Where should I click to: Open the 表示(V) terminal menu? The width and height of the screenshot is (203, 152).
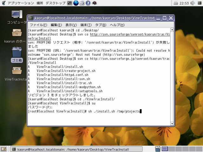(x=71, y=25)
